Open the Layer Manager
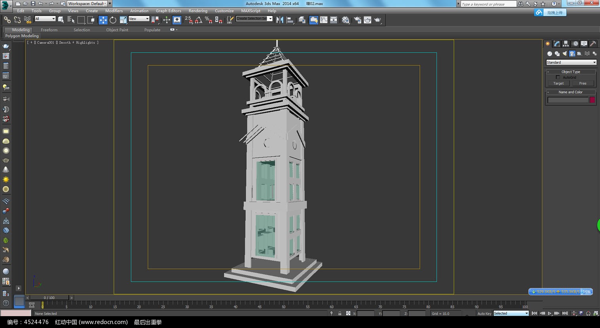This screenshot has height=328, width=600. (x=302, y=20)
